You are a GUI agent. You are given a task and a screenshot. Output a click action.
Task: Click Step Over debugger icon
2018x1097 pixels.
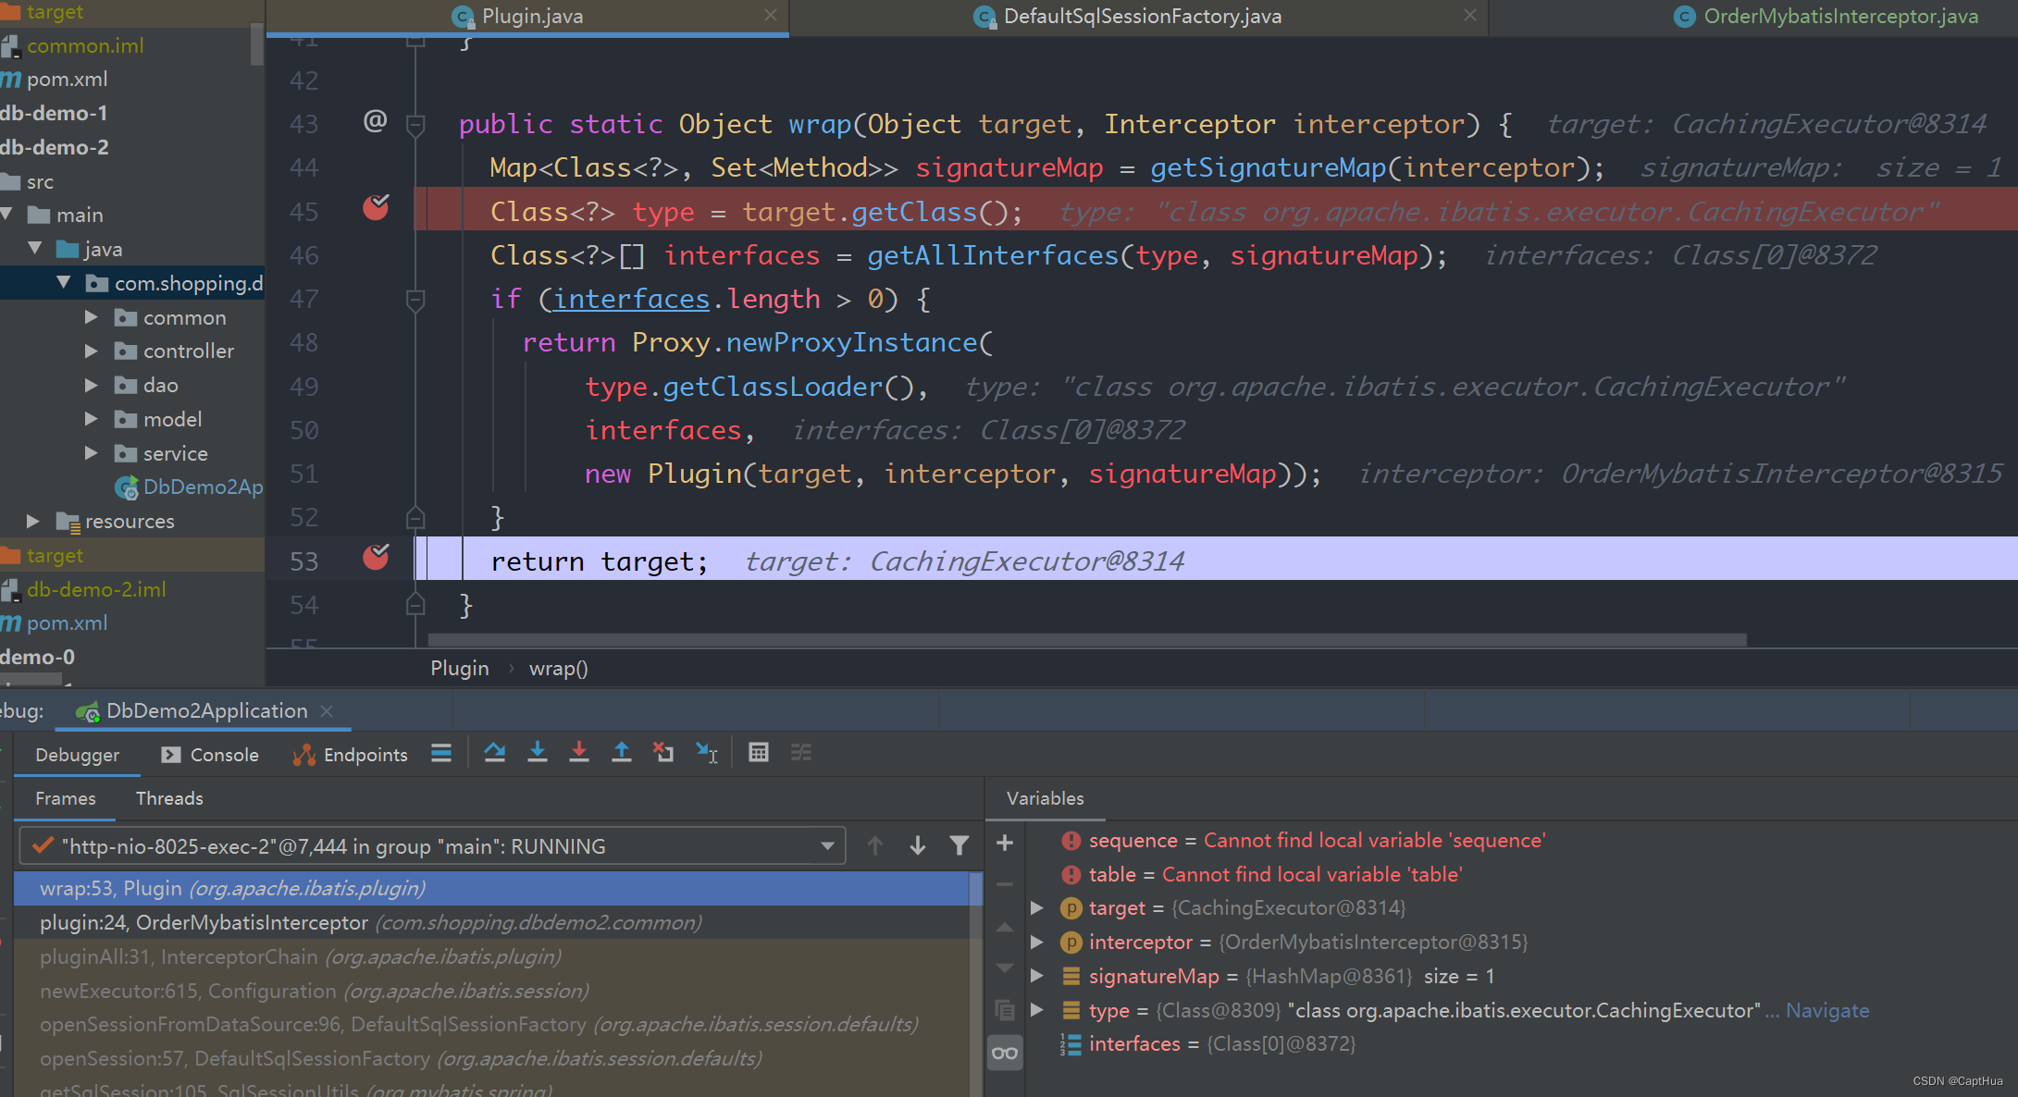[x=495, y=753]
